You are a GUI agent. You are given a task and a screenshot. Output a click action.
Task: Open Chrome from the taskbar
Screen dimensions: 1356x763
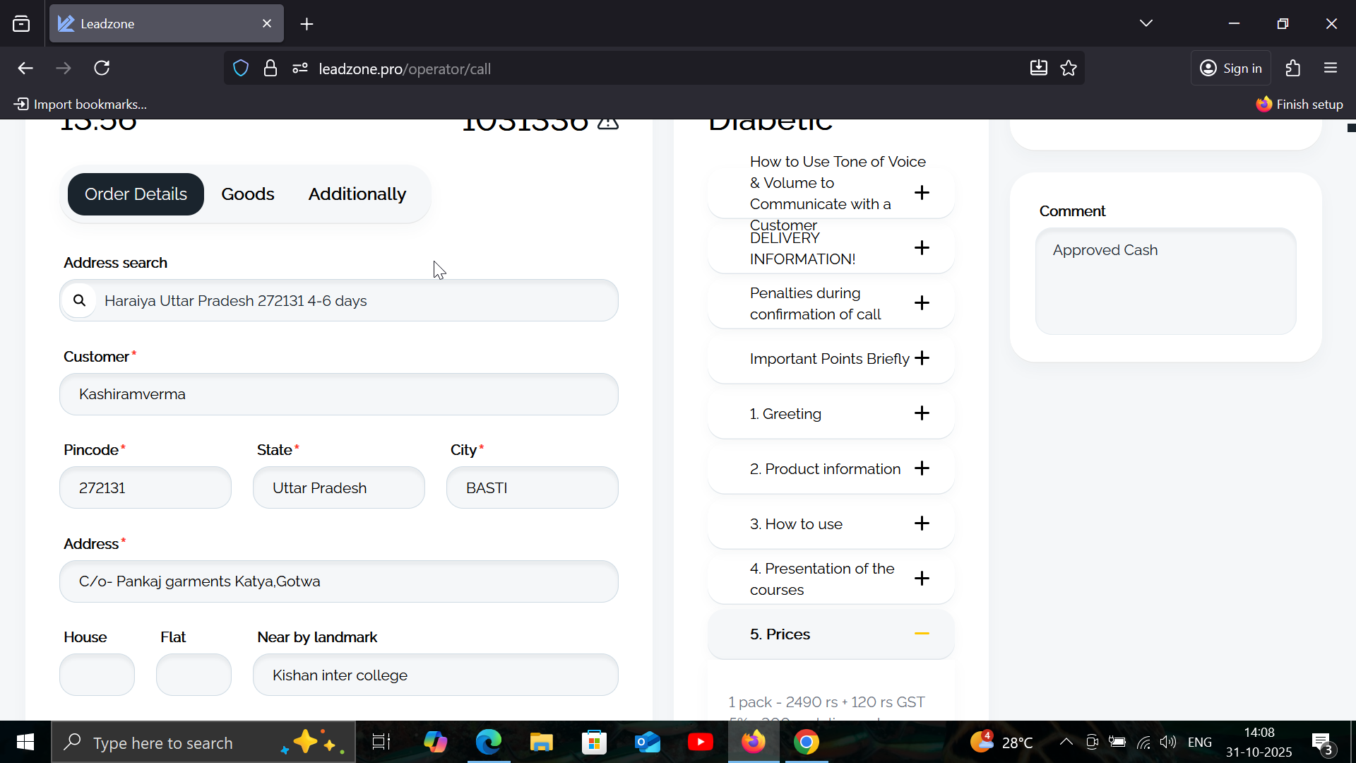pyautogui.click(x=806, y=743)
